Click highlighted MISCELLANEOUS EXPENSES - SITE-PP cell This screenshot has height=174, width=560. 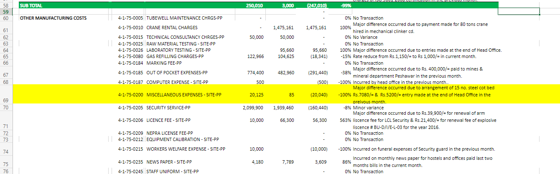[x=183, y=95]
